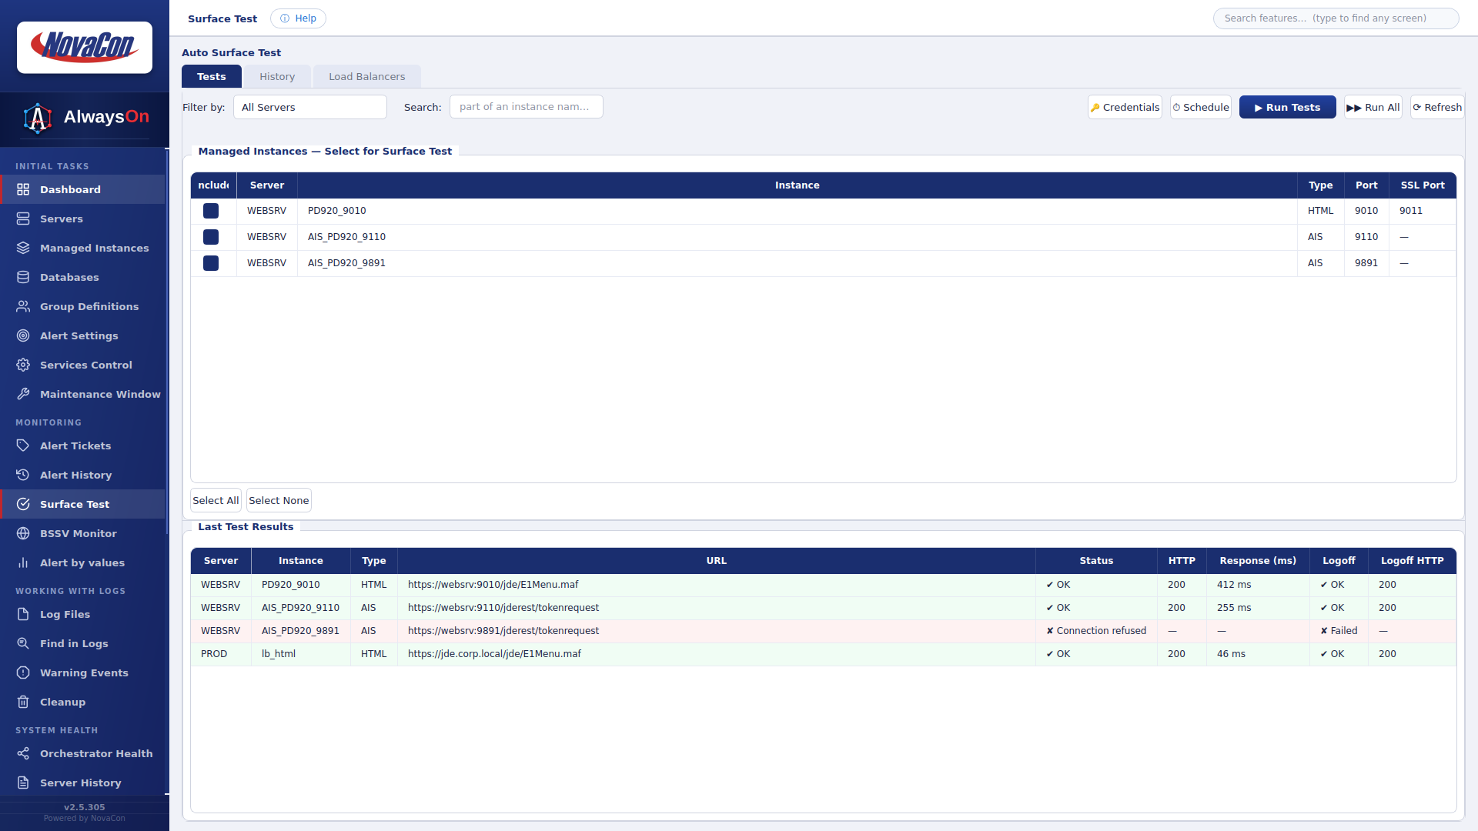Image resolution: width=1478 pixels, height=831 pixels.
Task: Click the play icon on Run Tests
Action: pyautogui.click(x=1259, y=108)
